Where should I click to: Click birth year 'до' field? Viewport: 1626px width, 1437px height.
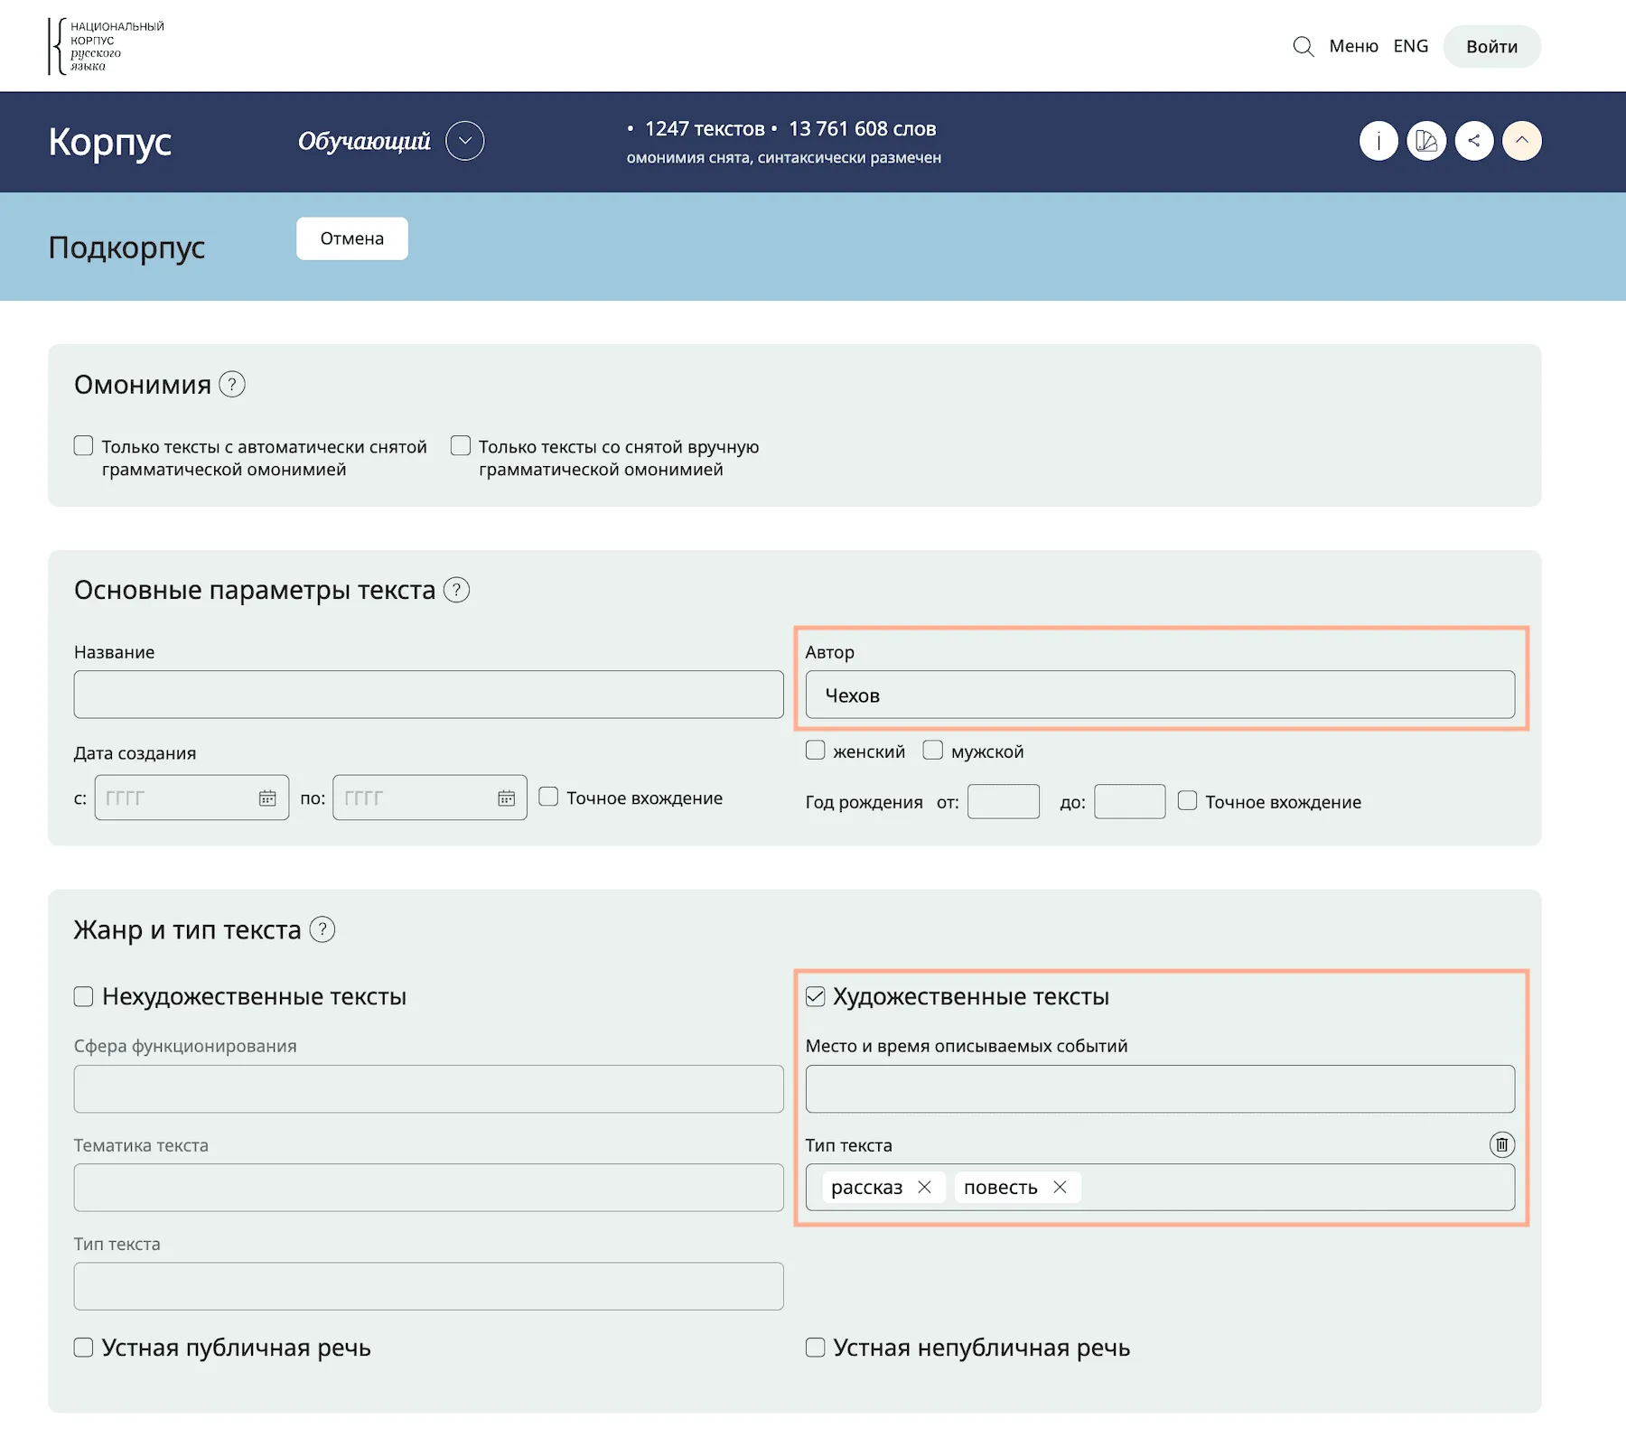coord(1129,801)
